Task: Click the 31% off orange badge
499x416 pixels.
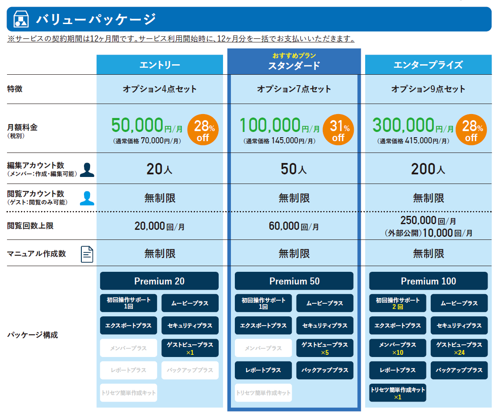Action: coord(338,129)
